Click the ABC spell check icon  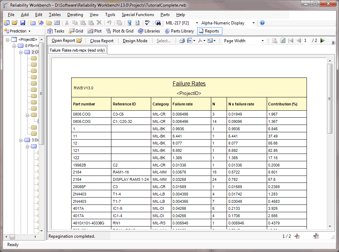(x=147, y=23)
